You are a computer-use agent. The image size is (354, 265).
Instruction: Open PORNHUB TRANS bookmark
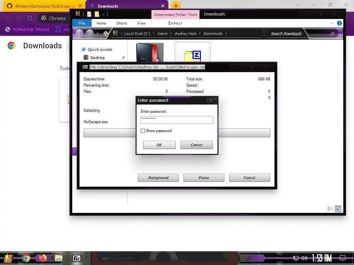[x=27, y=30]
